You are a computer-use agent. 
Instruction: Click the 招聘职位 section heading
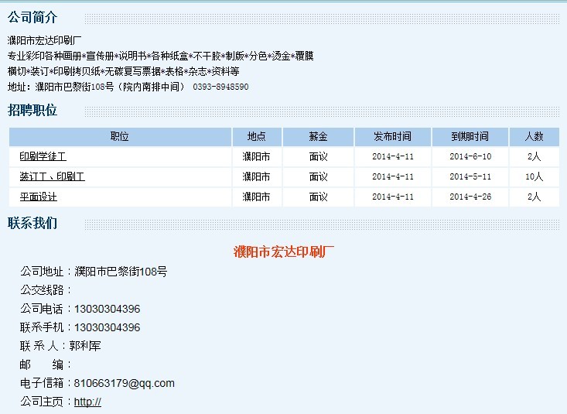tap(32, 110)
